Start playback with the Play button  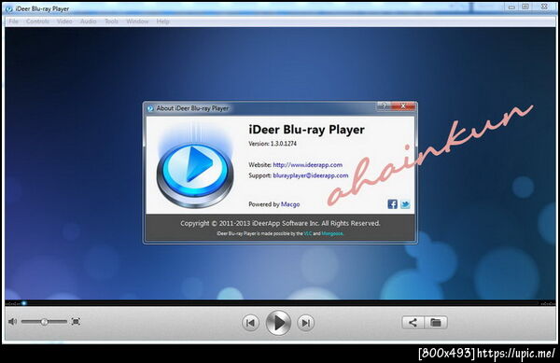[278, 323]
